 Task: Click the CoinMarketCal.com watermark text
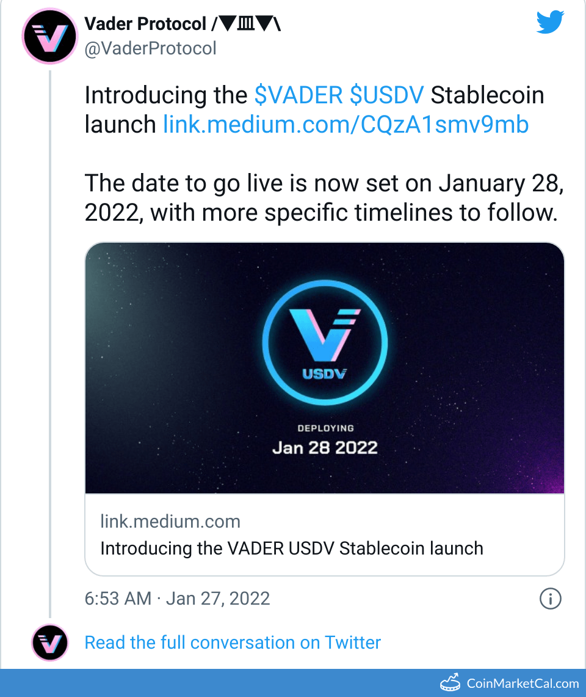pos(523,683)
